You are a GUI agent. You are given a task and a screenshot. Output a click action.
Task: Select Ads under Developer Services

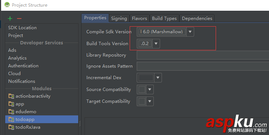[x=12, y=50]
